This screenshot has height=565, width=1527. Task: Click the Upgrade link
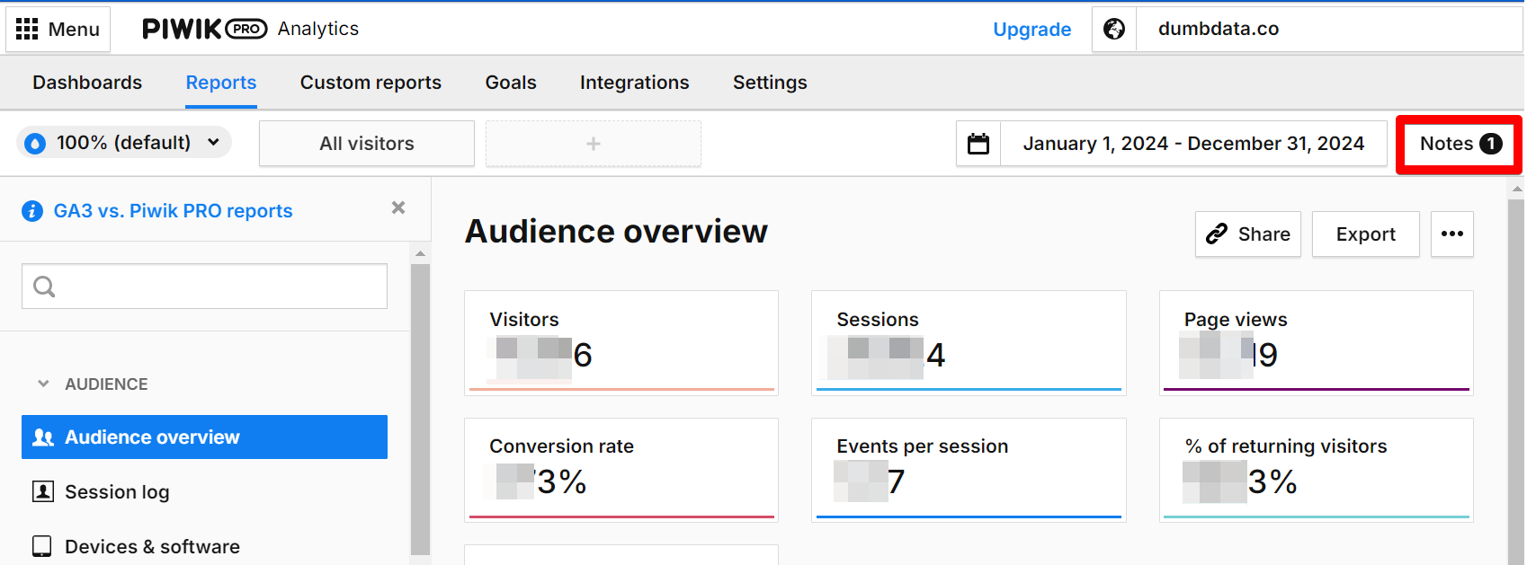pyautogui.click(x=1031, y=30)
